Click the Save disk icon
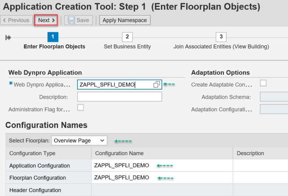 [x=71, y=20]
